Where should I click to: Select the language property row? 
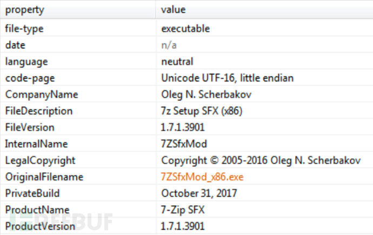(x=26, y=62)
